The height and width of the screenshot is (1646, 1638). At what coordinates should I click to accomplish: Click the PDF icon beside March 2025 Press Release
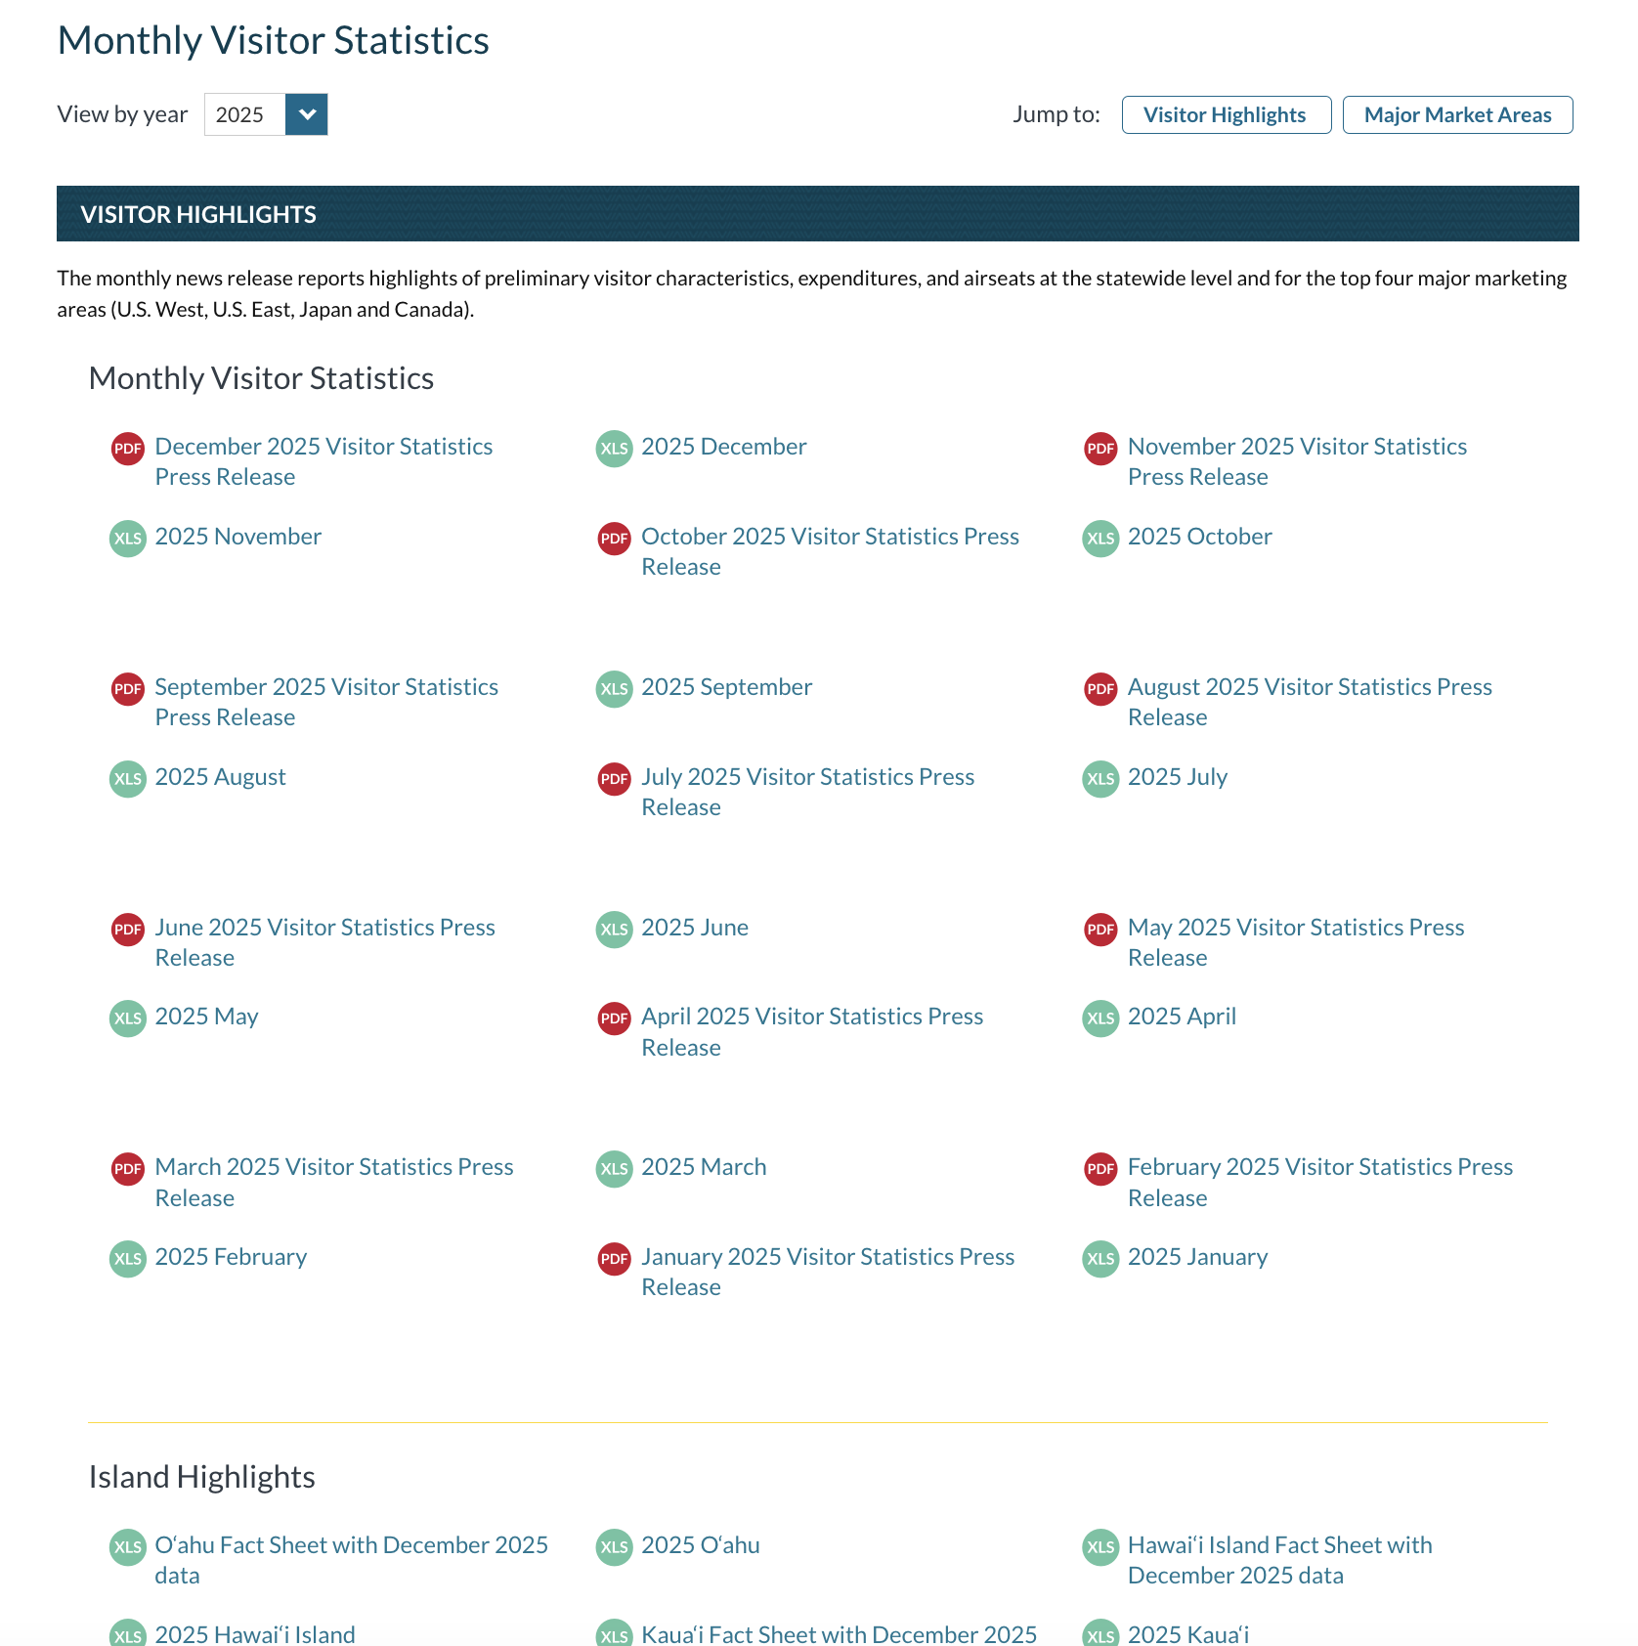pos(126,1169)
